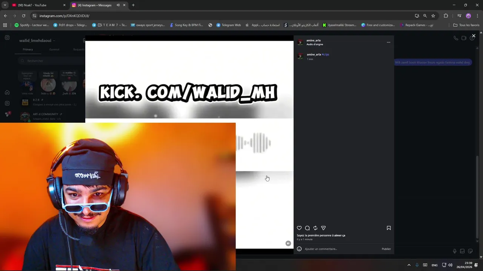This screenshot has width=483, height=271.
Task: Open zoom magnifier in address bar
Action: [x=425, y=16]
